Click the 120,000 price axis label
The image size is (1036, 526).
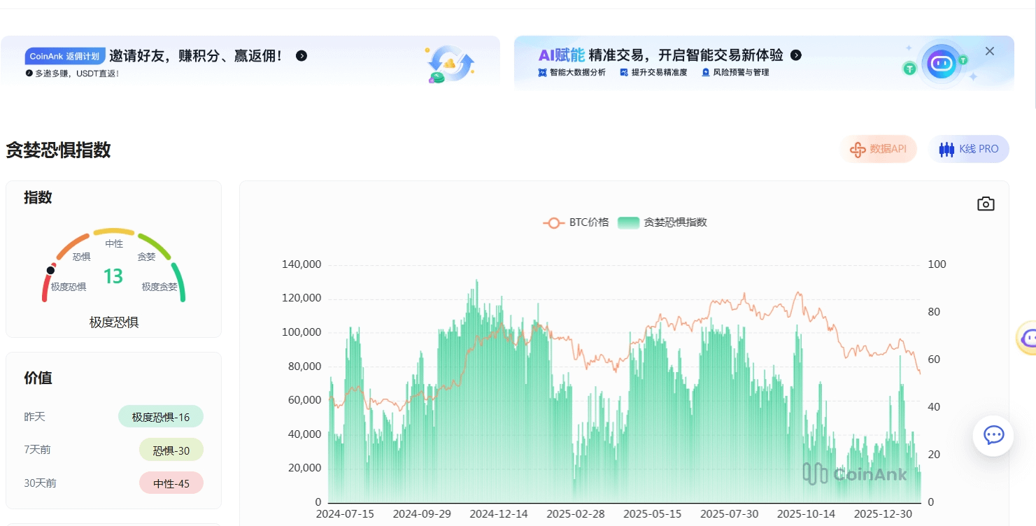[301, 299]
